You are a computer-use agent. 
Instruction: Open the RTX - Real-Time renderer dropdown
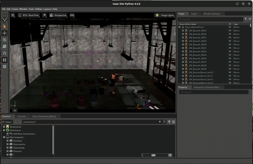coord(28,15)
